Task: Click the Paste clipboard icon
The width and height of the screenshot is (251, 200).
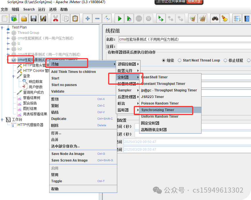Action: pyautogui.click(x=75, y=19)
